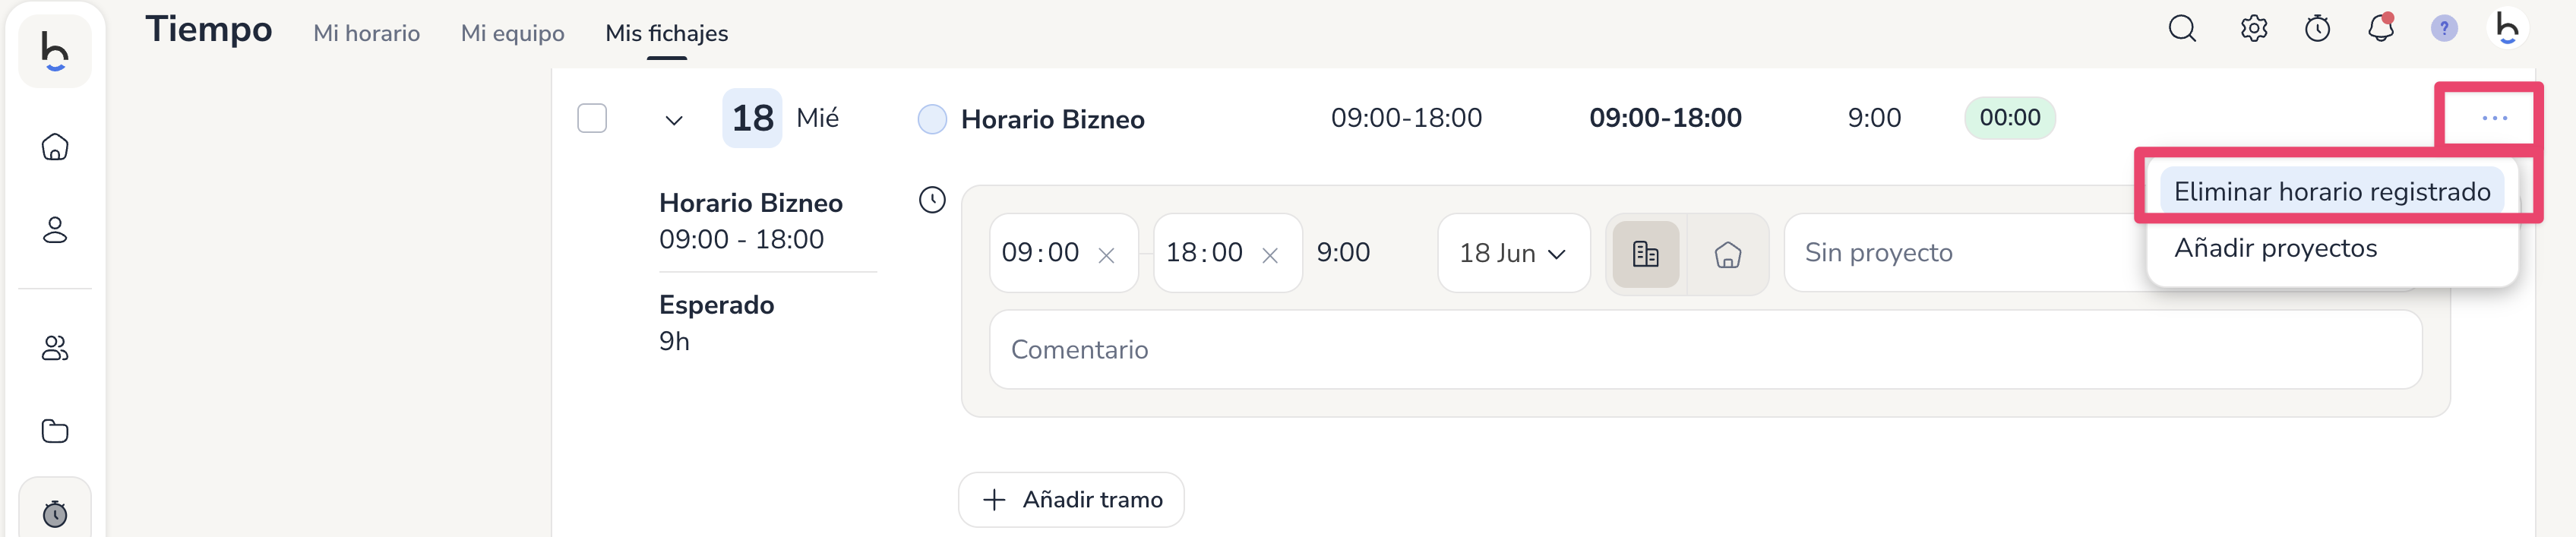Open the search magnifier icon
2576x537 pixels.
pos(2181,29)
